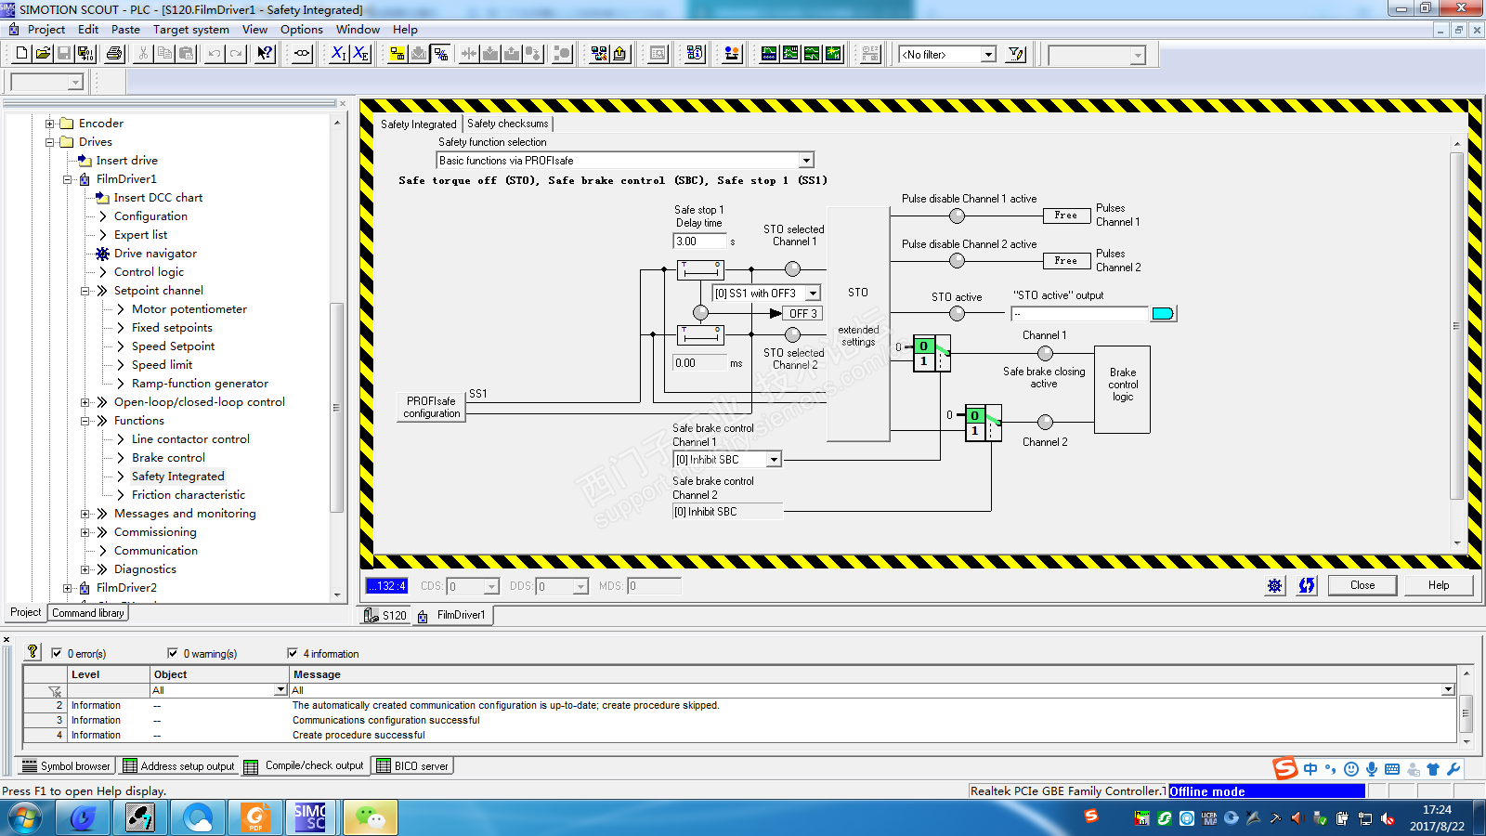Click the upload arrow toolbar icon
The image size is (1486, 836).
point(619,54)
